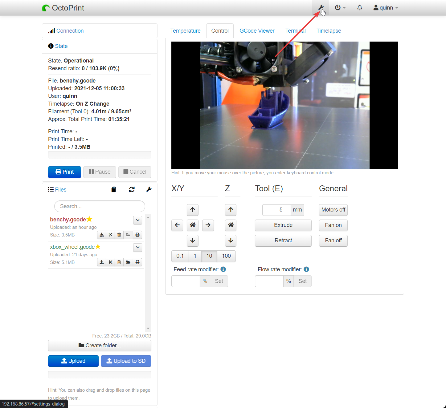Open file list options via wrench icon
446x408 pixels.
point(149,189)
